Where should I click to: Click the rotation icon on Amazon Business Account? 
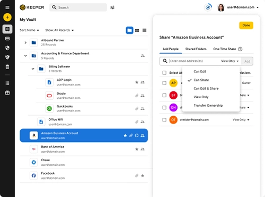pos(137,135)
